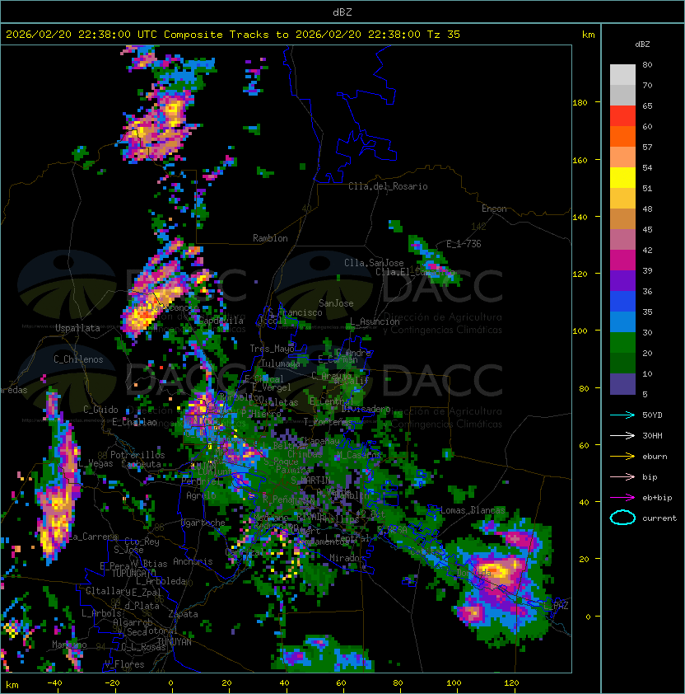Click the 'Encon' place label
The image size is (685, 694).
click(494, 209)
